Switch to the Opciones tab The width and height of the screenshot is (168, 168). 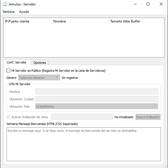coord(40,63)
